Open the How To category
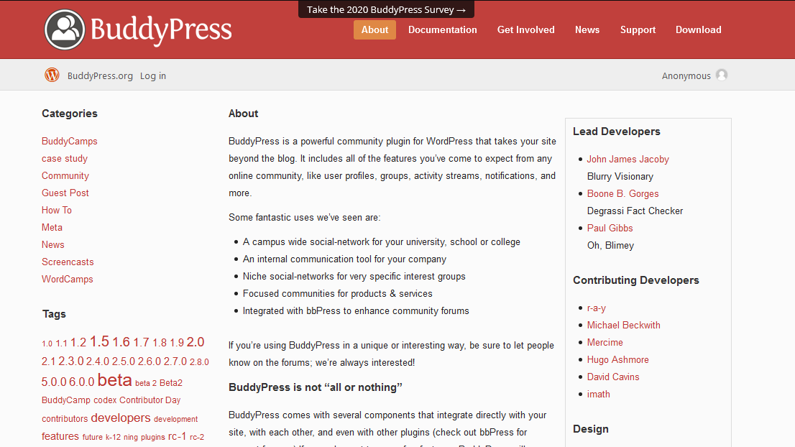Viewport: 795px width, 447px height. point(57,211)
